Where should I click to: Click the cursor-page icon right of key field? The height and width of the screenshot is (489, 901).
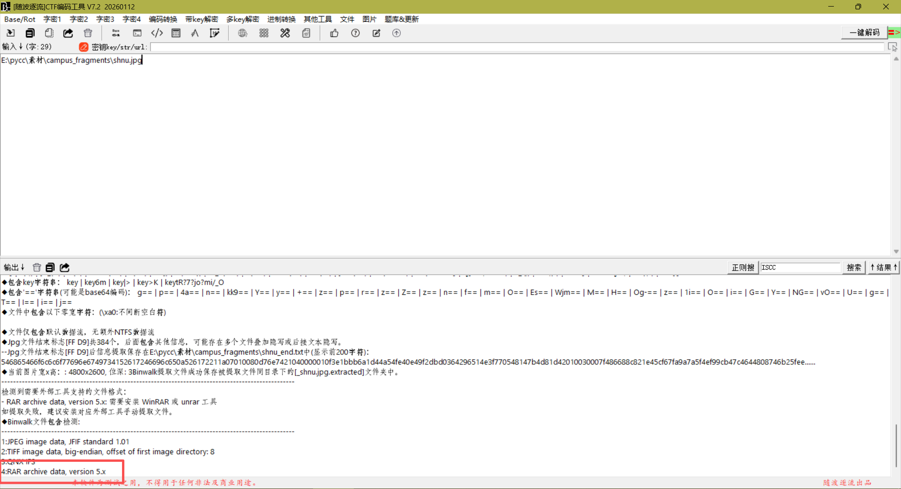[x=893, y=47]
